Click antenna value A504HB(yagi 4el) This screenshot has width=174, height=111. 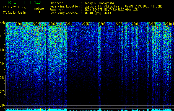click(98, 13)
